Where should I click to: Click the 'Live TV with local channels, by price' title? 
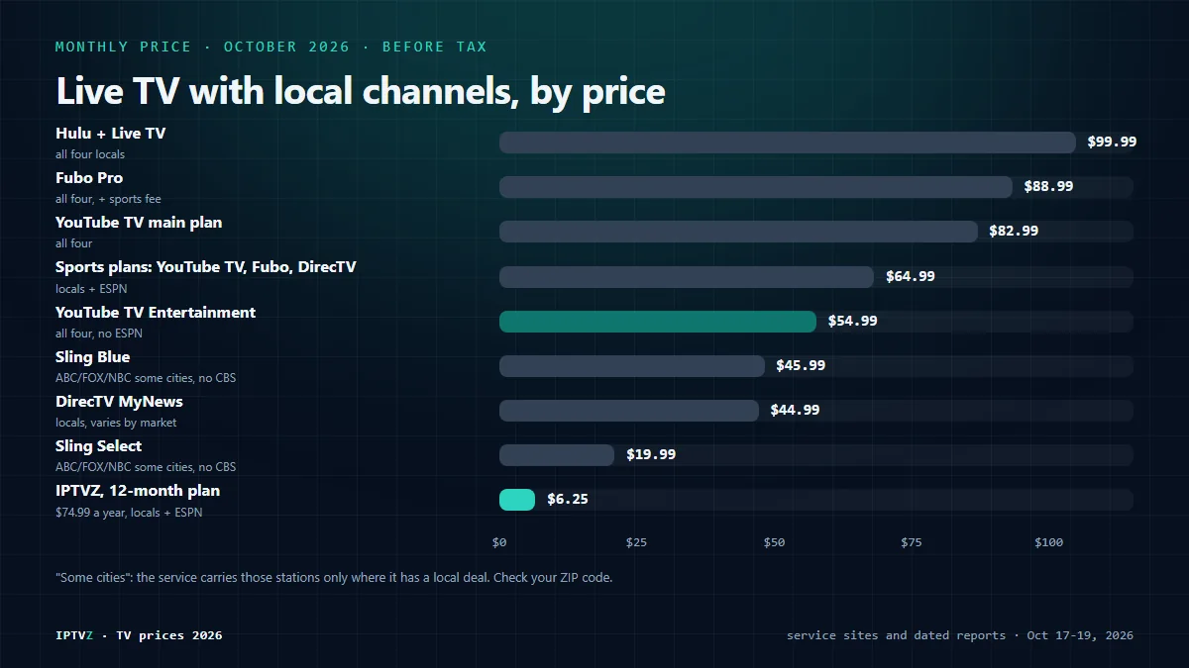tap(361, 91)
